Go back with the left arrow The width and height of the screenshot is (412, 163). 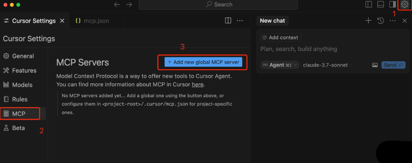click(x=117, y=4)
